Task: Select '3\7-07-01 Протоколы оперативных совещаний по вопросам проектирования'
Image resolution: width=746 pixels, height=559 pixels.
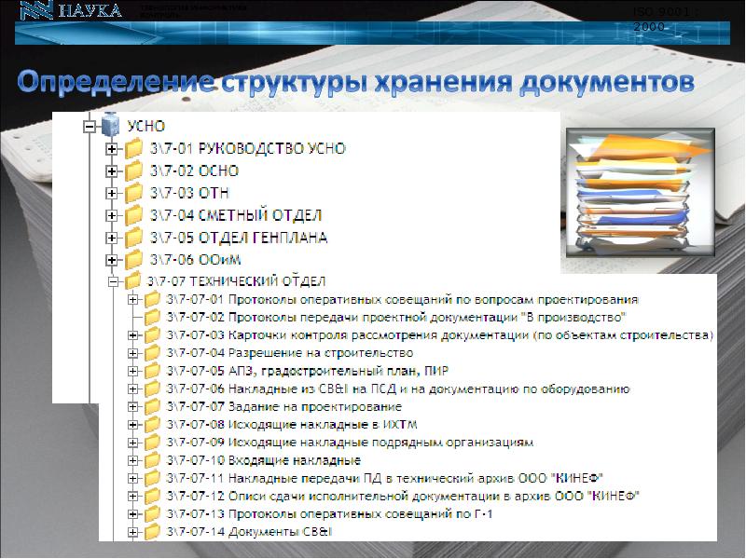Action: (x=403, y=300)
